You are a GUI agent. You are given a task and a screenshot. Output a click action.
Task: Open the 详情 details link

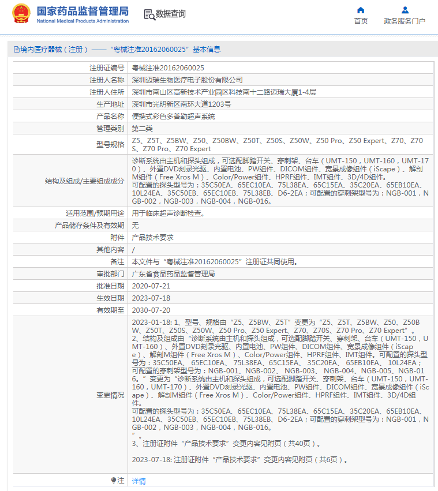pos(139,481)
